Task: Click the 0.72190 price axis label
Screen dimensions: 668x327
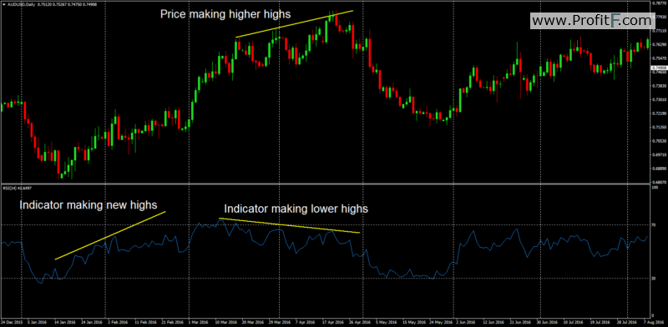Action: [660, 113]
